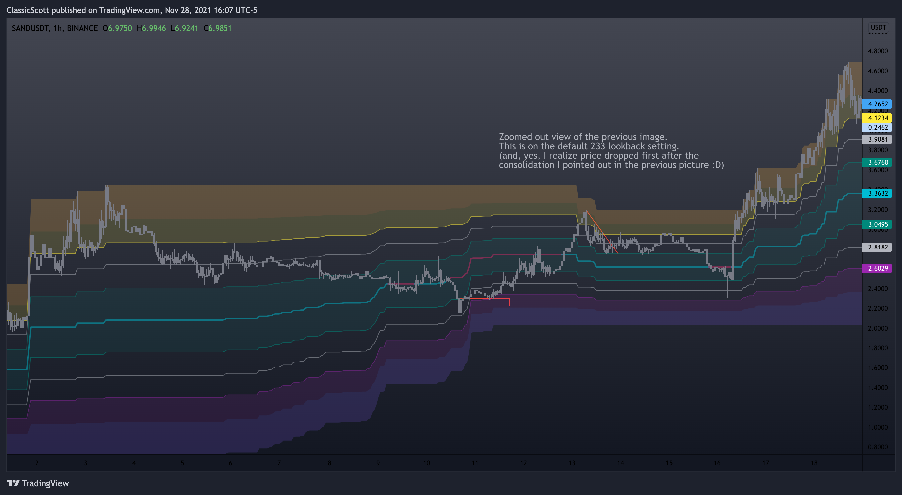
Task: Click date 10 on the time axis
Action: [x=426, y=463]
